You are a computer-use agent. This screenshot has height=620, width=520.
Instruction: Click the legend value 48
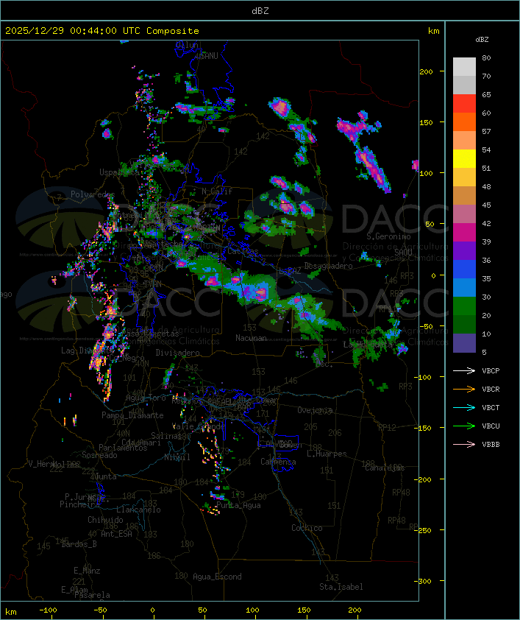(486, 186)
